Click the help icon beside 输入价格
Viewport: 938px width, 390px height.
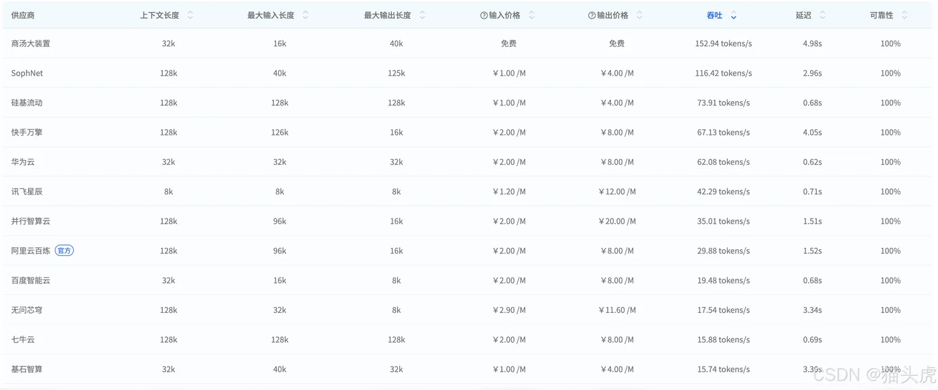pos(484,15)
